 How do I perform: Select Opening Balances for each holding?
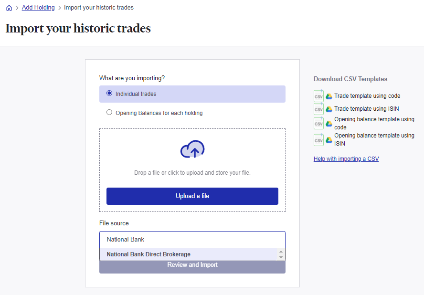coord(109,112)
